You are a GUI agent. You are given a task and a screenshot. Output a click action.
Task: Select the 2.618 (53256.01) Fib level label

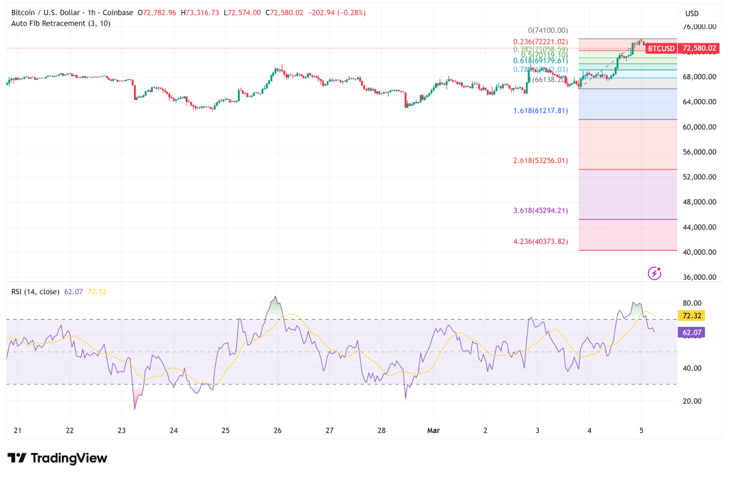coord(540,161)
